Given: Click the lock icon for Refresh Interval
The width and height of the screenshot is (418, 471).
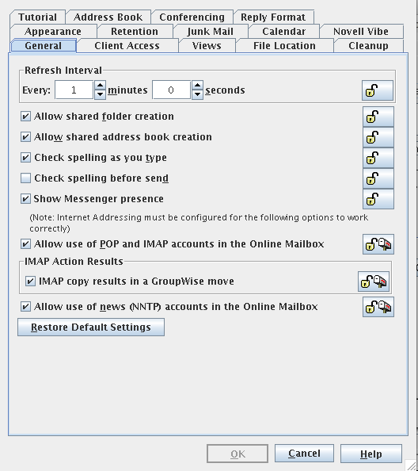Looking at the screenshot, I should (378, 90).
